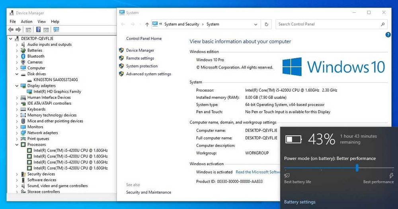This screenshot has height=209, width=398.
Task: Go up one level with the Up arrow
Action: [147, 24]
